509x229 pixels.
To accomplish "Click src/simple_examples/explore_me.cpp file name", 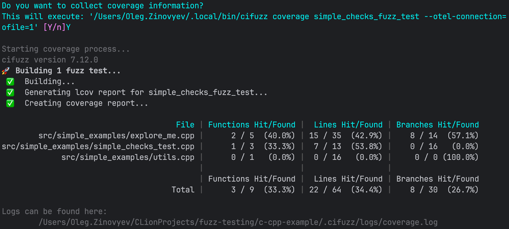I will point(116,136).
